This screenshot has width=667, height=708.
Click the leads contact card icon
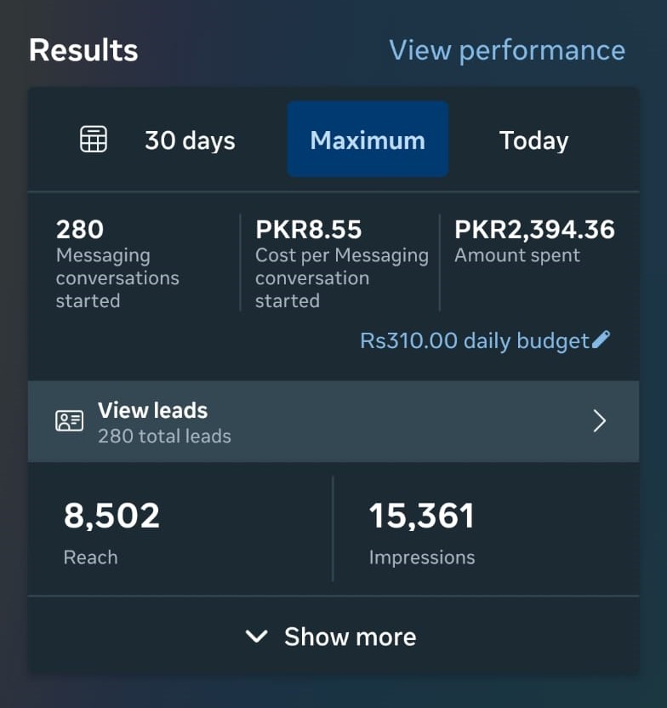[68, 420]
